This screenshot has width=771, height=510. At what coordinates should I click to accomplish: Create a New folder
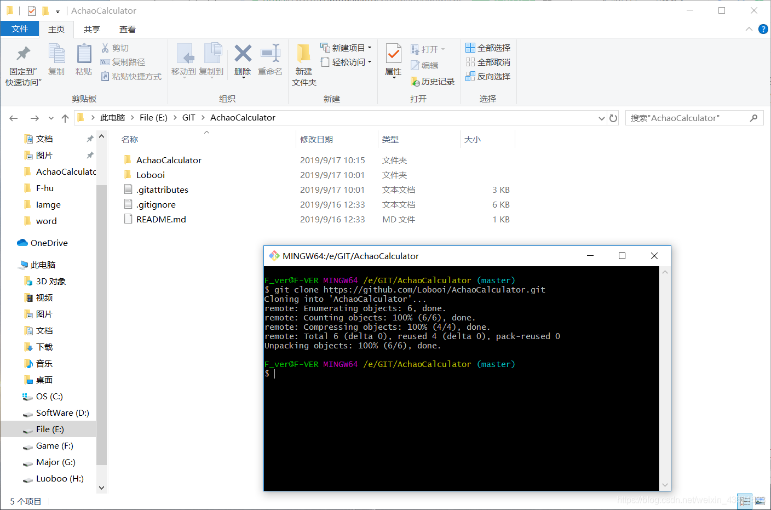[x=304, y=65]
